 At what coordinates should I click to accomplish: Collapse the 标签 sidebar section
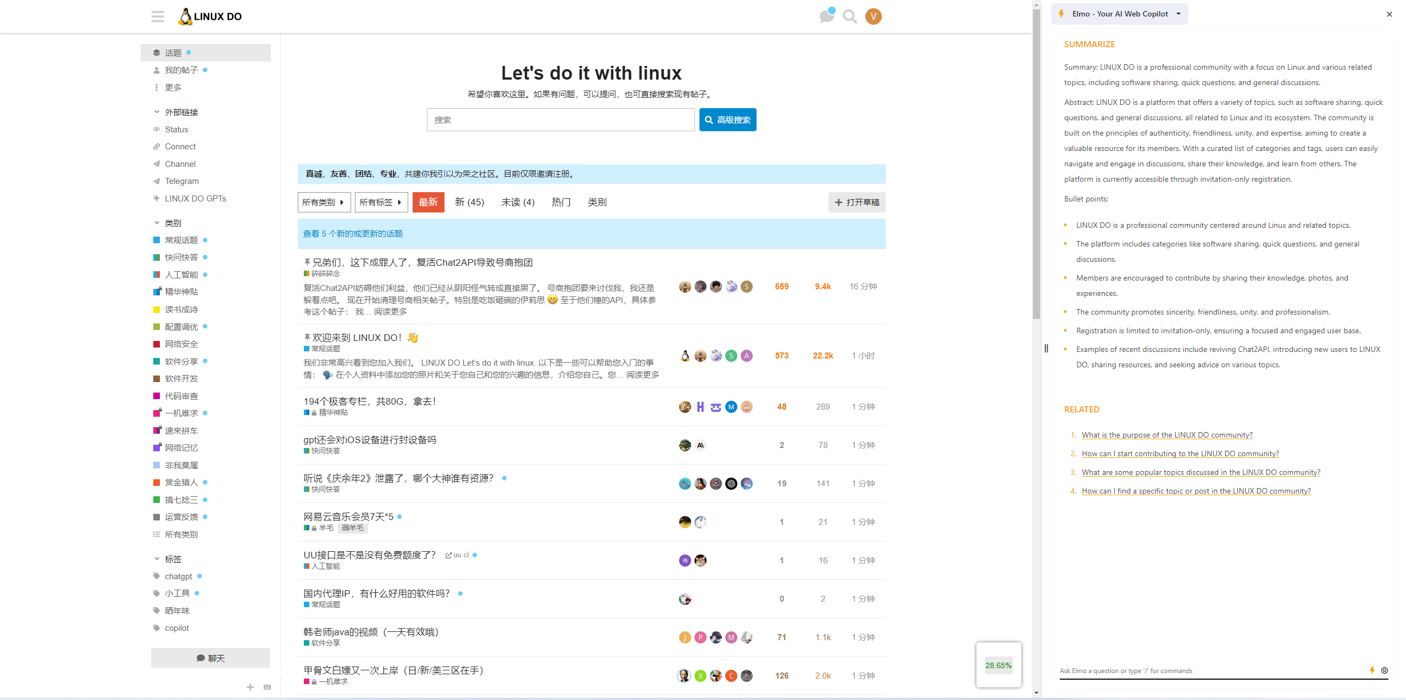(x=168, y=559)
